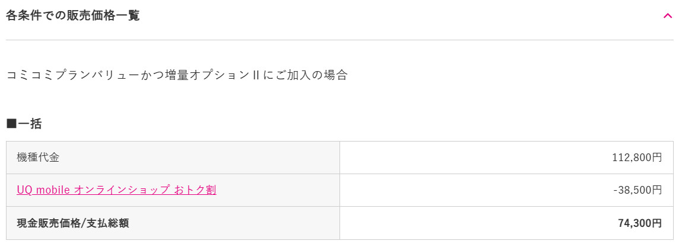
Task: Click the divider line under the section title
Action: (339, 40)
